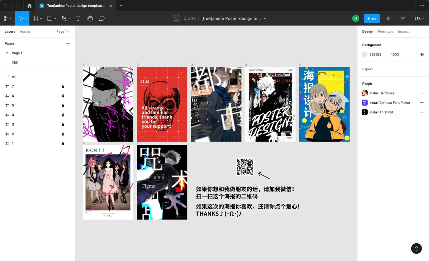Open the zoom level 31% dropdown
Screen dimensions: 429x261
pyautogui.click(x=420, y=18)
